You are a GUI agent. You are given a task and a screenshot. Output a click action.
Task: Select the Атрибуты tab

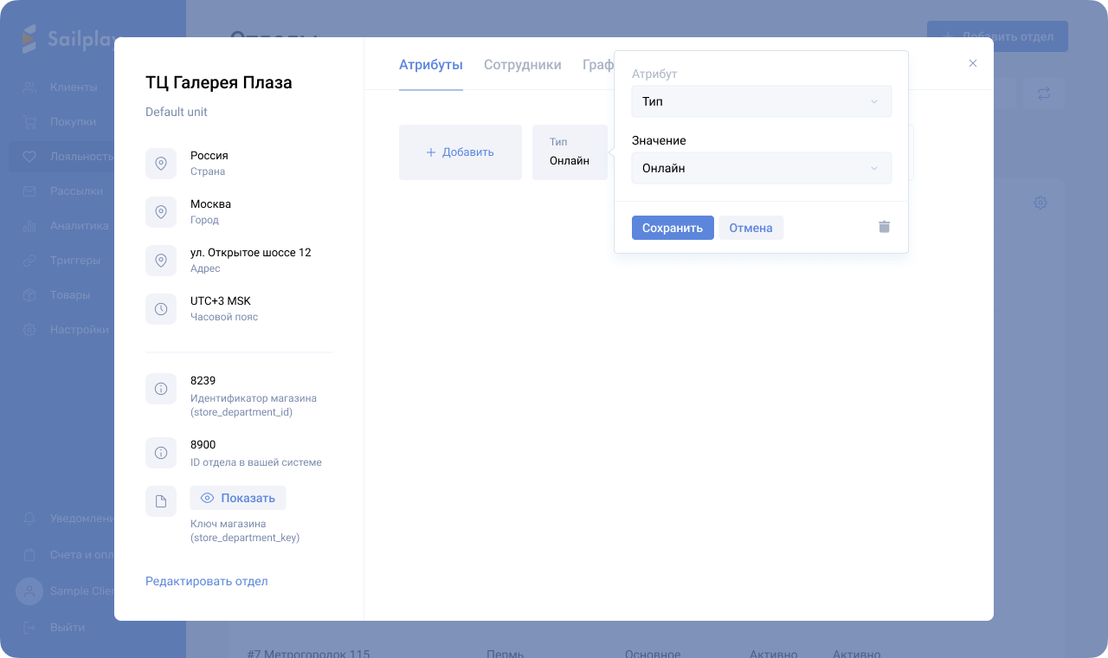[430, 65]
